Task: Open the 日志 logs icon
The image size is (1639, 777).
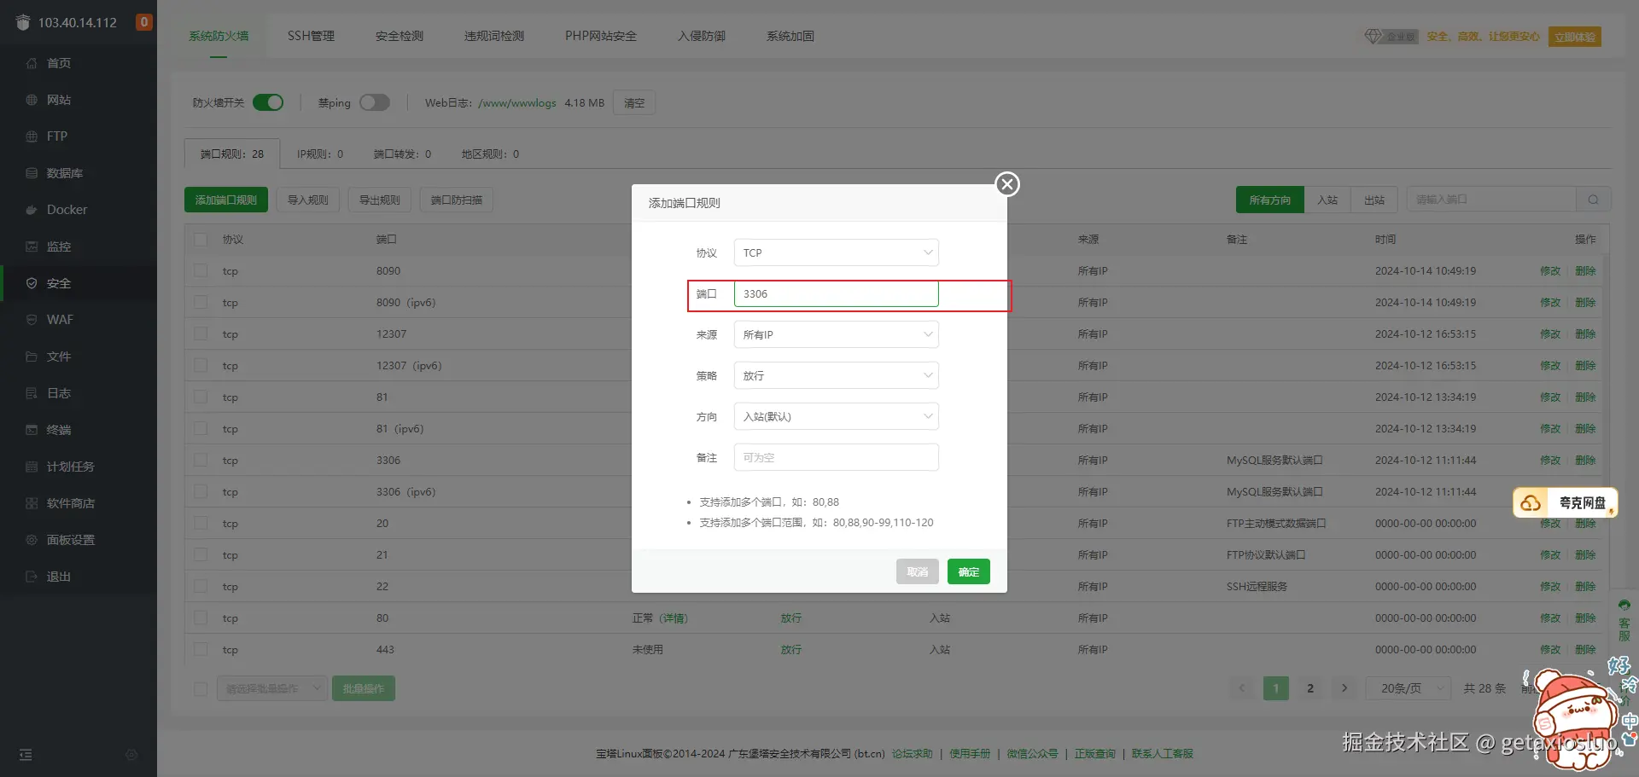Action: 32,393
